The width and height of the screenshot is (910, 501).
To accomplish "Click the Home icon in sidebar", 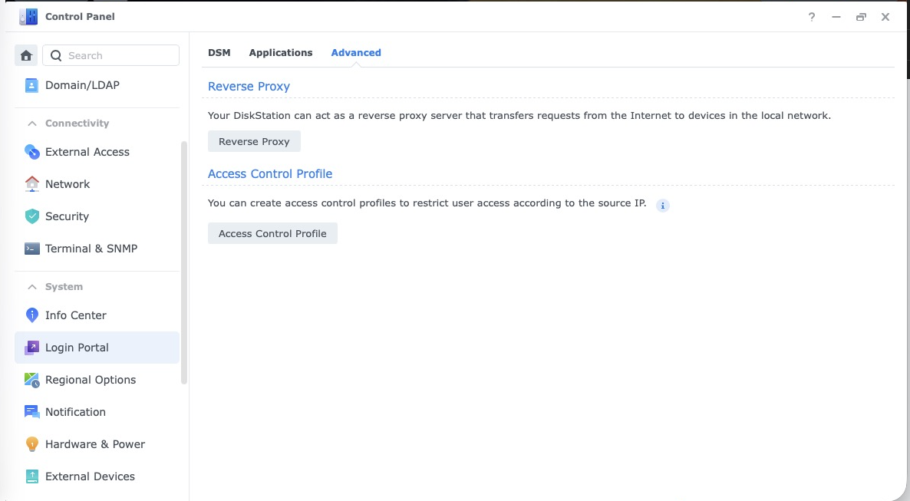I will (26, 55).
